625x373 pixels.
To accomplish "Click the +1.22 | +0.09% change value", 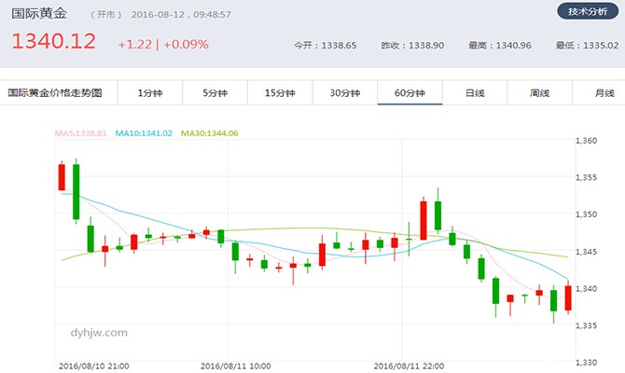I will click(x=163, y=44).
